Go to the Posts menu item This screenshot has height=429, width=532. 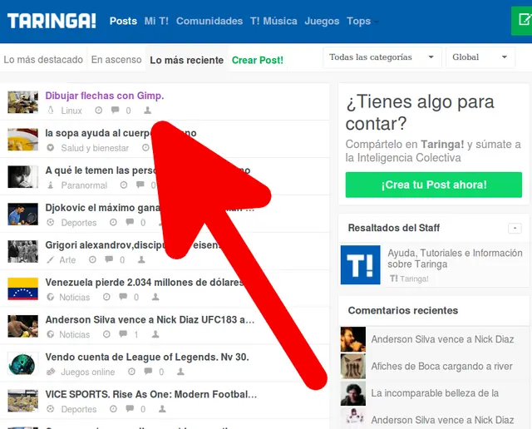coord(123,21)
